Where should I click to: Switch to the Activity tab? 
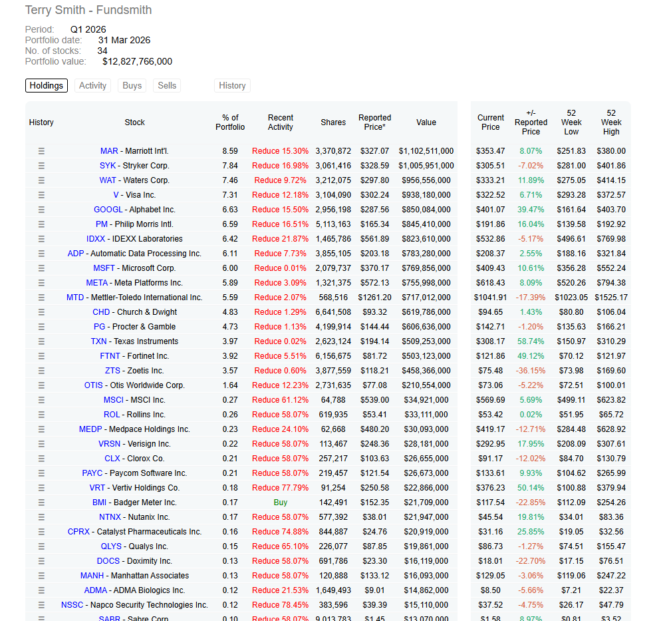point(92,85)
